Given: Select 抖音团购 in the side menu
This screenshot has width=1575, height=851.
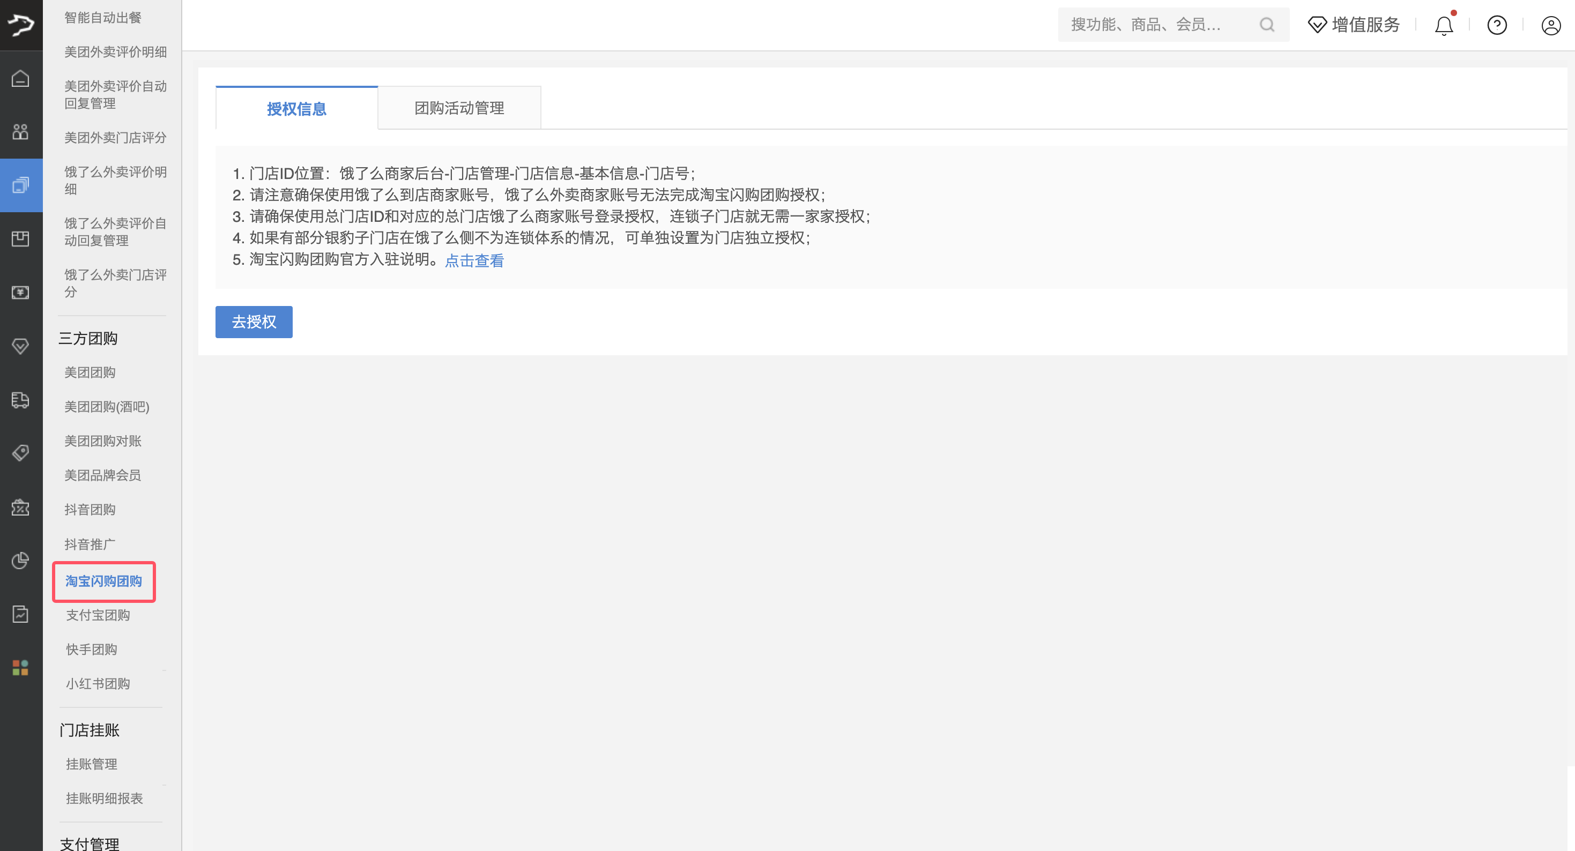Looking at the screenshot, I should [x=90, y=510].
